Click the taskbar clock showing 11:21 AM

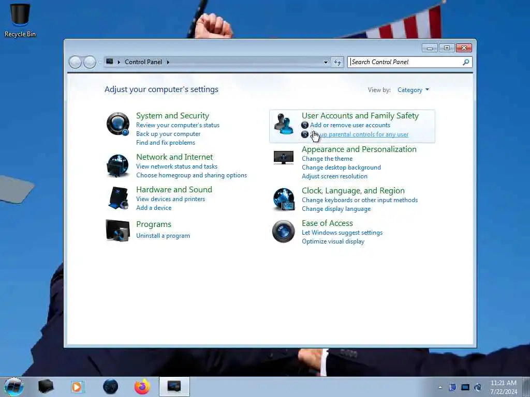point(504,387)
